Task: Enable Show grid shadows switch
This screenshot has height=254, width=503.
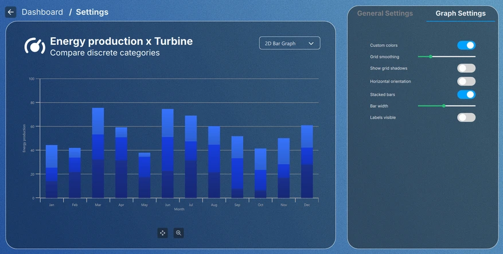Action: pos(466,68)
